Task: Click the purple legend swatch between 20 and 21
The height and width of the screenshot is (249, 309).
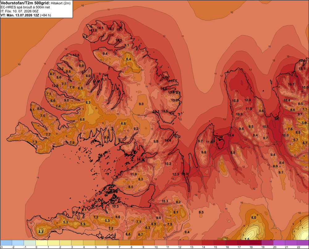Action: point(279,243)
